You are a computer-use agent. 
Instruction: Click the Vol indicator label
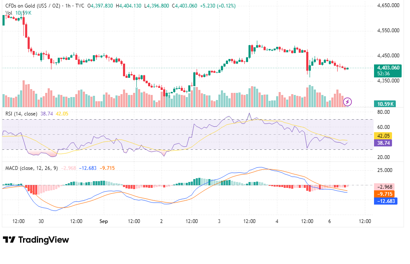pos(9,13)
